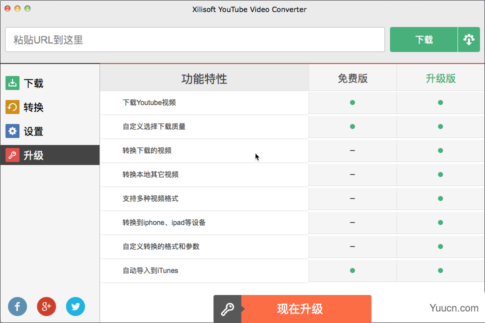Open the Google+ icon at bottom left
Viewport: 485px width, 323px height.
tap(46, 306)
